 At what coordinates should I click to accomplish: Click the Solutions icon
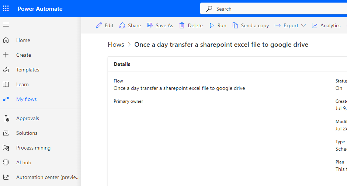[6, 133]
